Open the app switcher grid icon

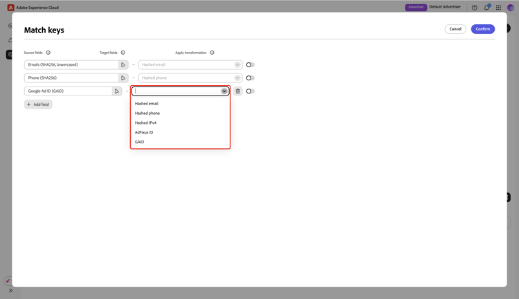click(498, 8)
